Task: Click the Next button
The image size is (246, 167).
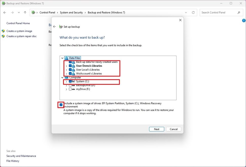Action: point(156,129)
